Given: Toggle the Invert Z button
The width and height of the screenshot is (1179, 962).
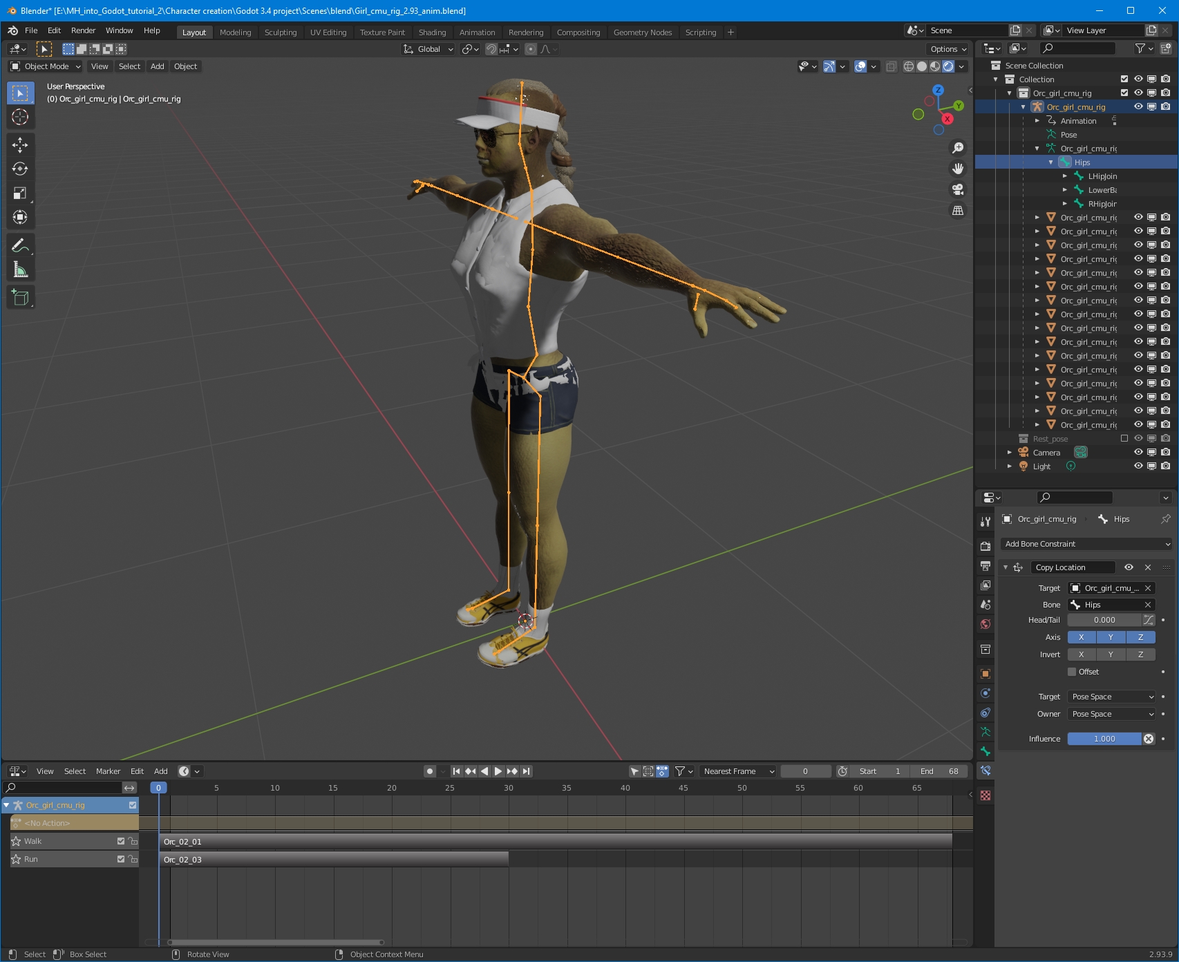Looking at the screenshot, I should (x=1140, y=654).
